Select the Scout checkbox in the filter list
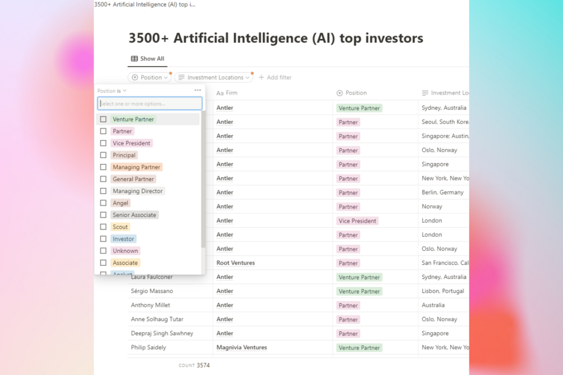 point(103,227)
